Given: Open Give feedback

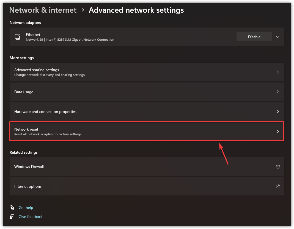Looking at the screenshot, I should [31, 217].
